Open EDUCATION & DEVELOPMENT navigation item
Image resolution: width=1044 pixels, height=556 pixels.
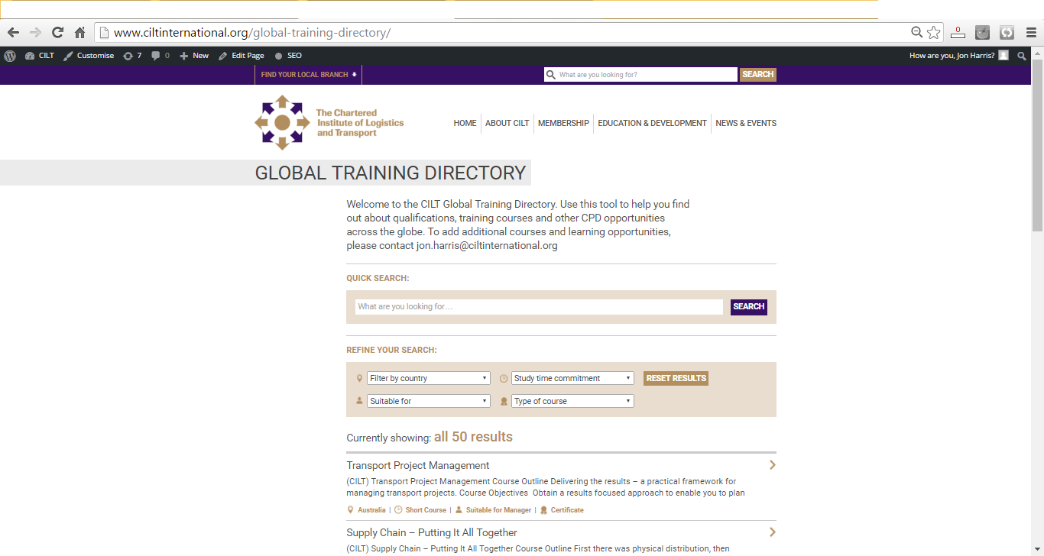[x=652, y=123]
